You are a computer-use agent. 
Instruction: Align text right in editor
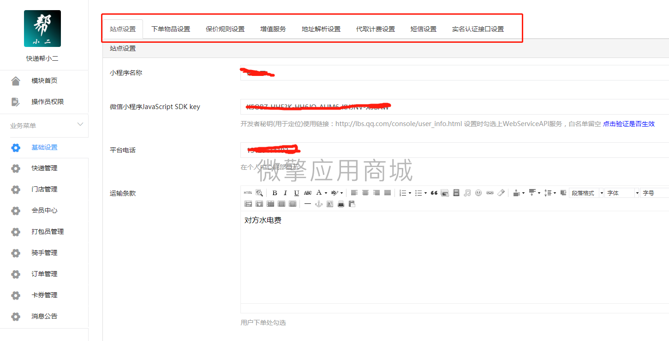(376, 193)
